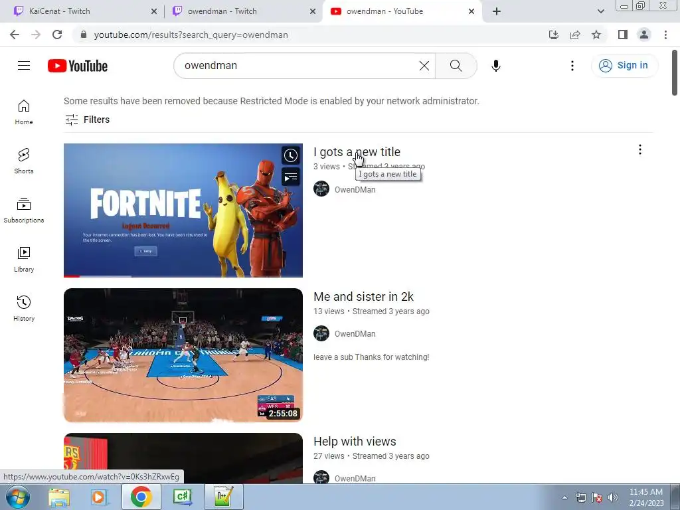Image resolution: width=680 pixels, height=510 pixels.
Task: Open Windows Explorer from the taskbar
Action: 59,497
